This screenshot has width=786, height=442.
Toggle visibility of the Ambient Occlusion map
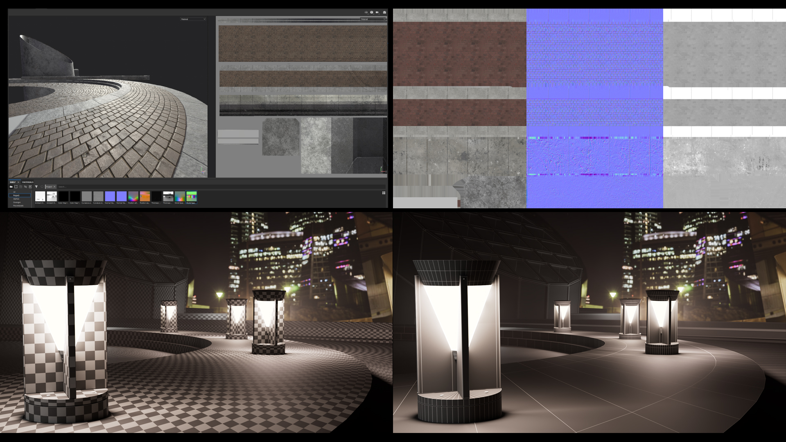41,196
